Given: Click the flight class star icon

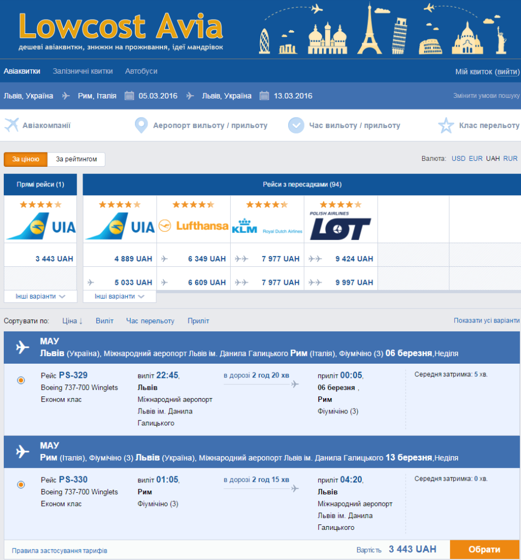Looking at the screenshot, I should pyautogui.click(x=446, y=125).
